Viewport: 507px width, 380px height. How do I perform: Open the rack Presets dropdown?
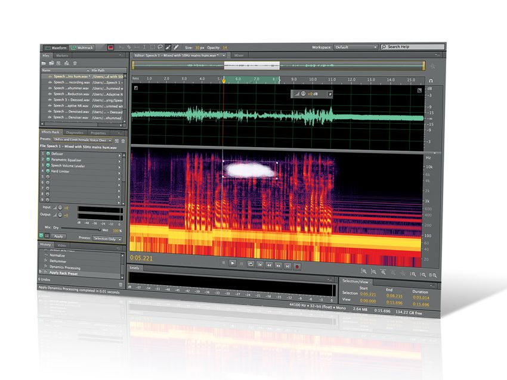pyautogui.click(x=82, y=140)
